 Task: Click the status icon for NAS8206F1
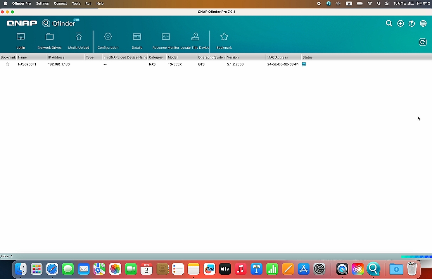click(x=304, y=64)
